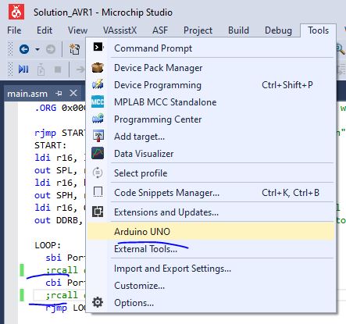This screenshot has height=324, width=346.
Task: Select Command Prompt from Tools menu
Action: coord(211,48)
